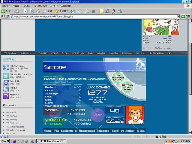Click the Print icon in toolbar
Screen dimensions: 192x144
(87, 11)
